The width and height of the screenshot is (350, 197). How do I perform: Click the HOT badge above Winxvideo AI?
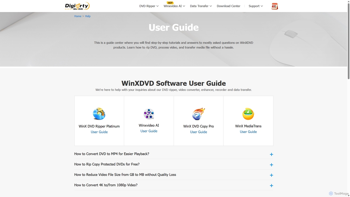170,3
